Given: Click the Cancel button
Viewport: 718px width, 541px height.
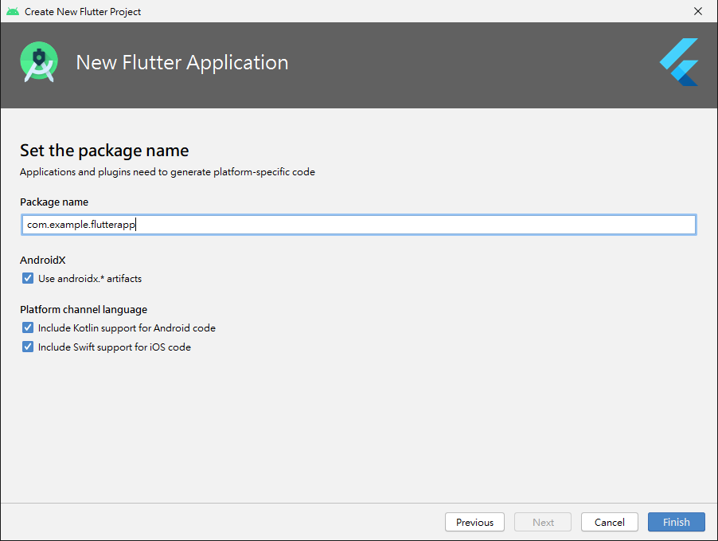Looking at the screenshot, I should coord(609,522).
